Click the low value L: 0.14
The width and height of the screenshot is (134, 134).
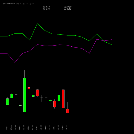tap(68, 9)
